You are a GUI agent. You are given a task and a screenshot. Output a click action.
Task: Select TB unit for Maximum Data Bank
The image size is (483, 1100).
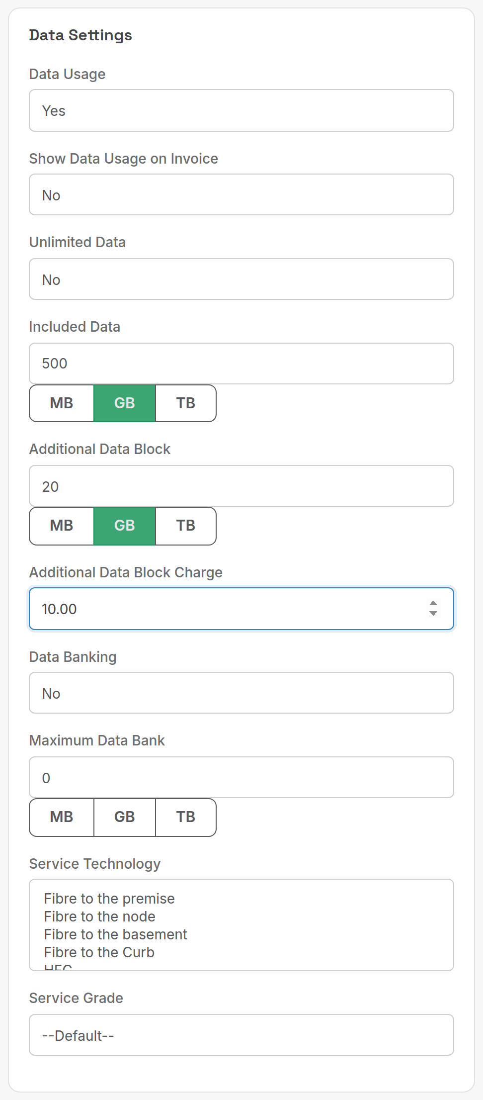click(x=186, y=818)
